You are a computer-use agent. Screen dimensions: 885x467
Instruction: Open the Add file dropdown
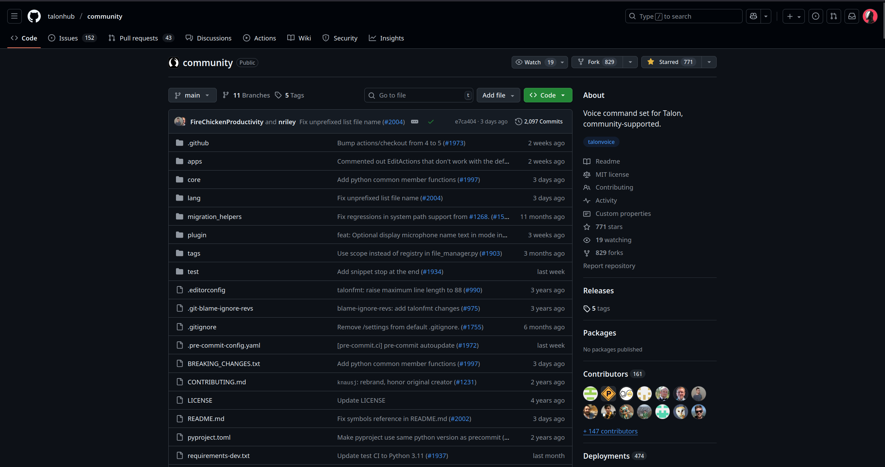pyautogui.click(x=498, y=95)
